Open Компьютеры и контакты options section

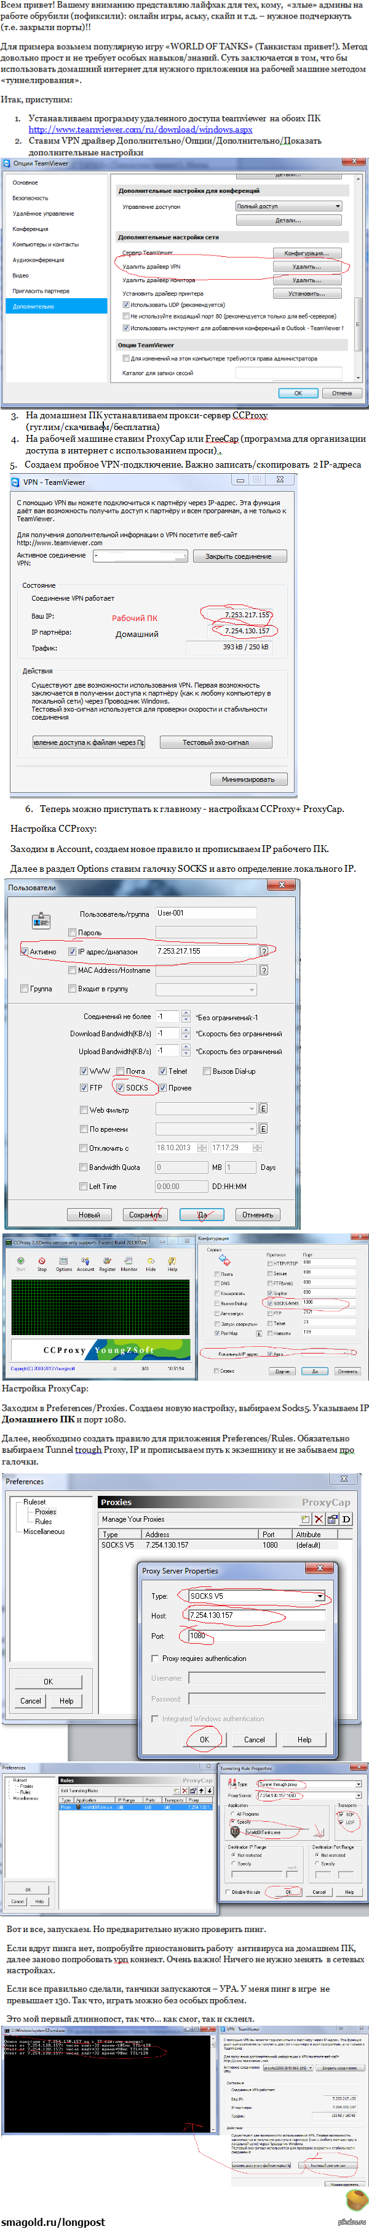[x=45, y=244]
